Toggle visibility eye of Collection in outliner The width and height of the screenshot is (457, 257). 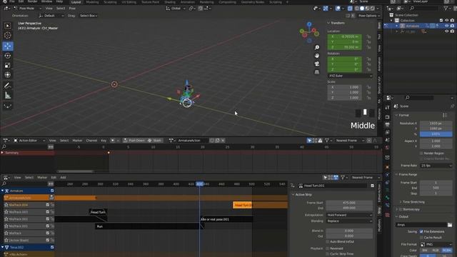446,21
